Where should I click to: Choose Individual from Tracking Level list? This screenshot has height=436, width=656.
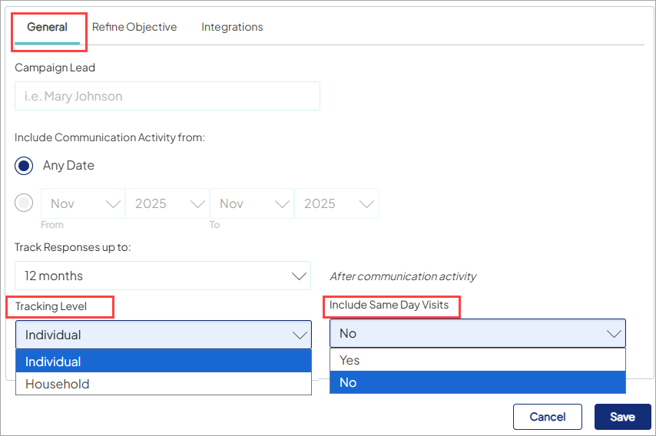click(163, 362)
